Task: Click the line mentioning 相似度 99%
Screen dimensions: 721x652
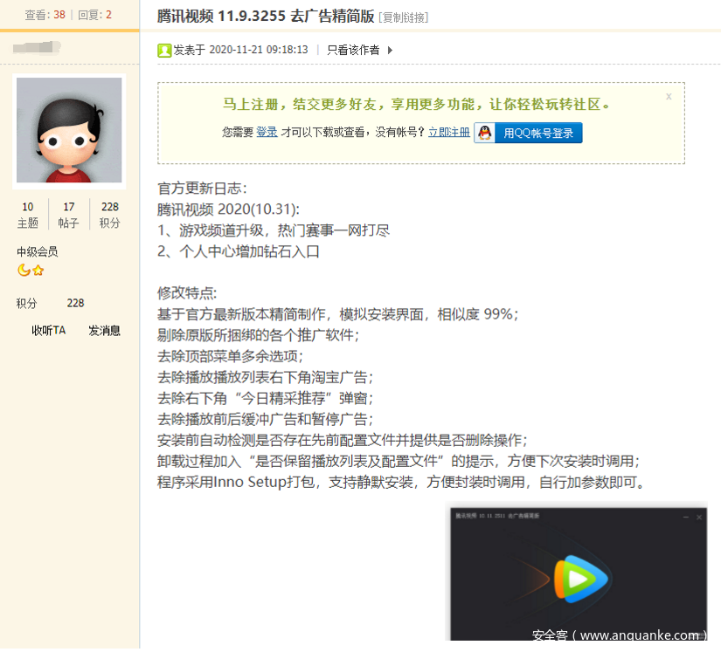Action: 338,314
